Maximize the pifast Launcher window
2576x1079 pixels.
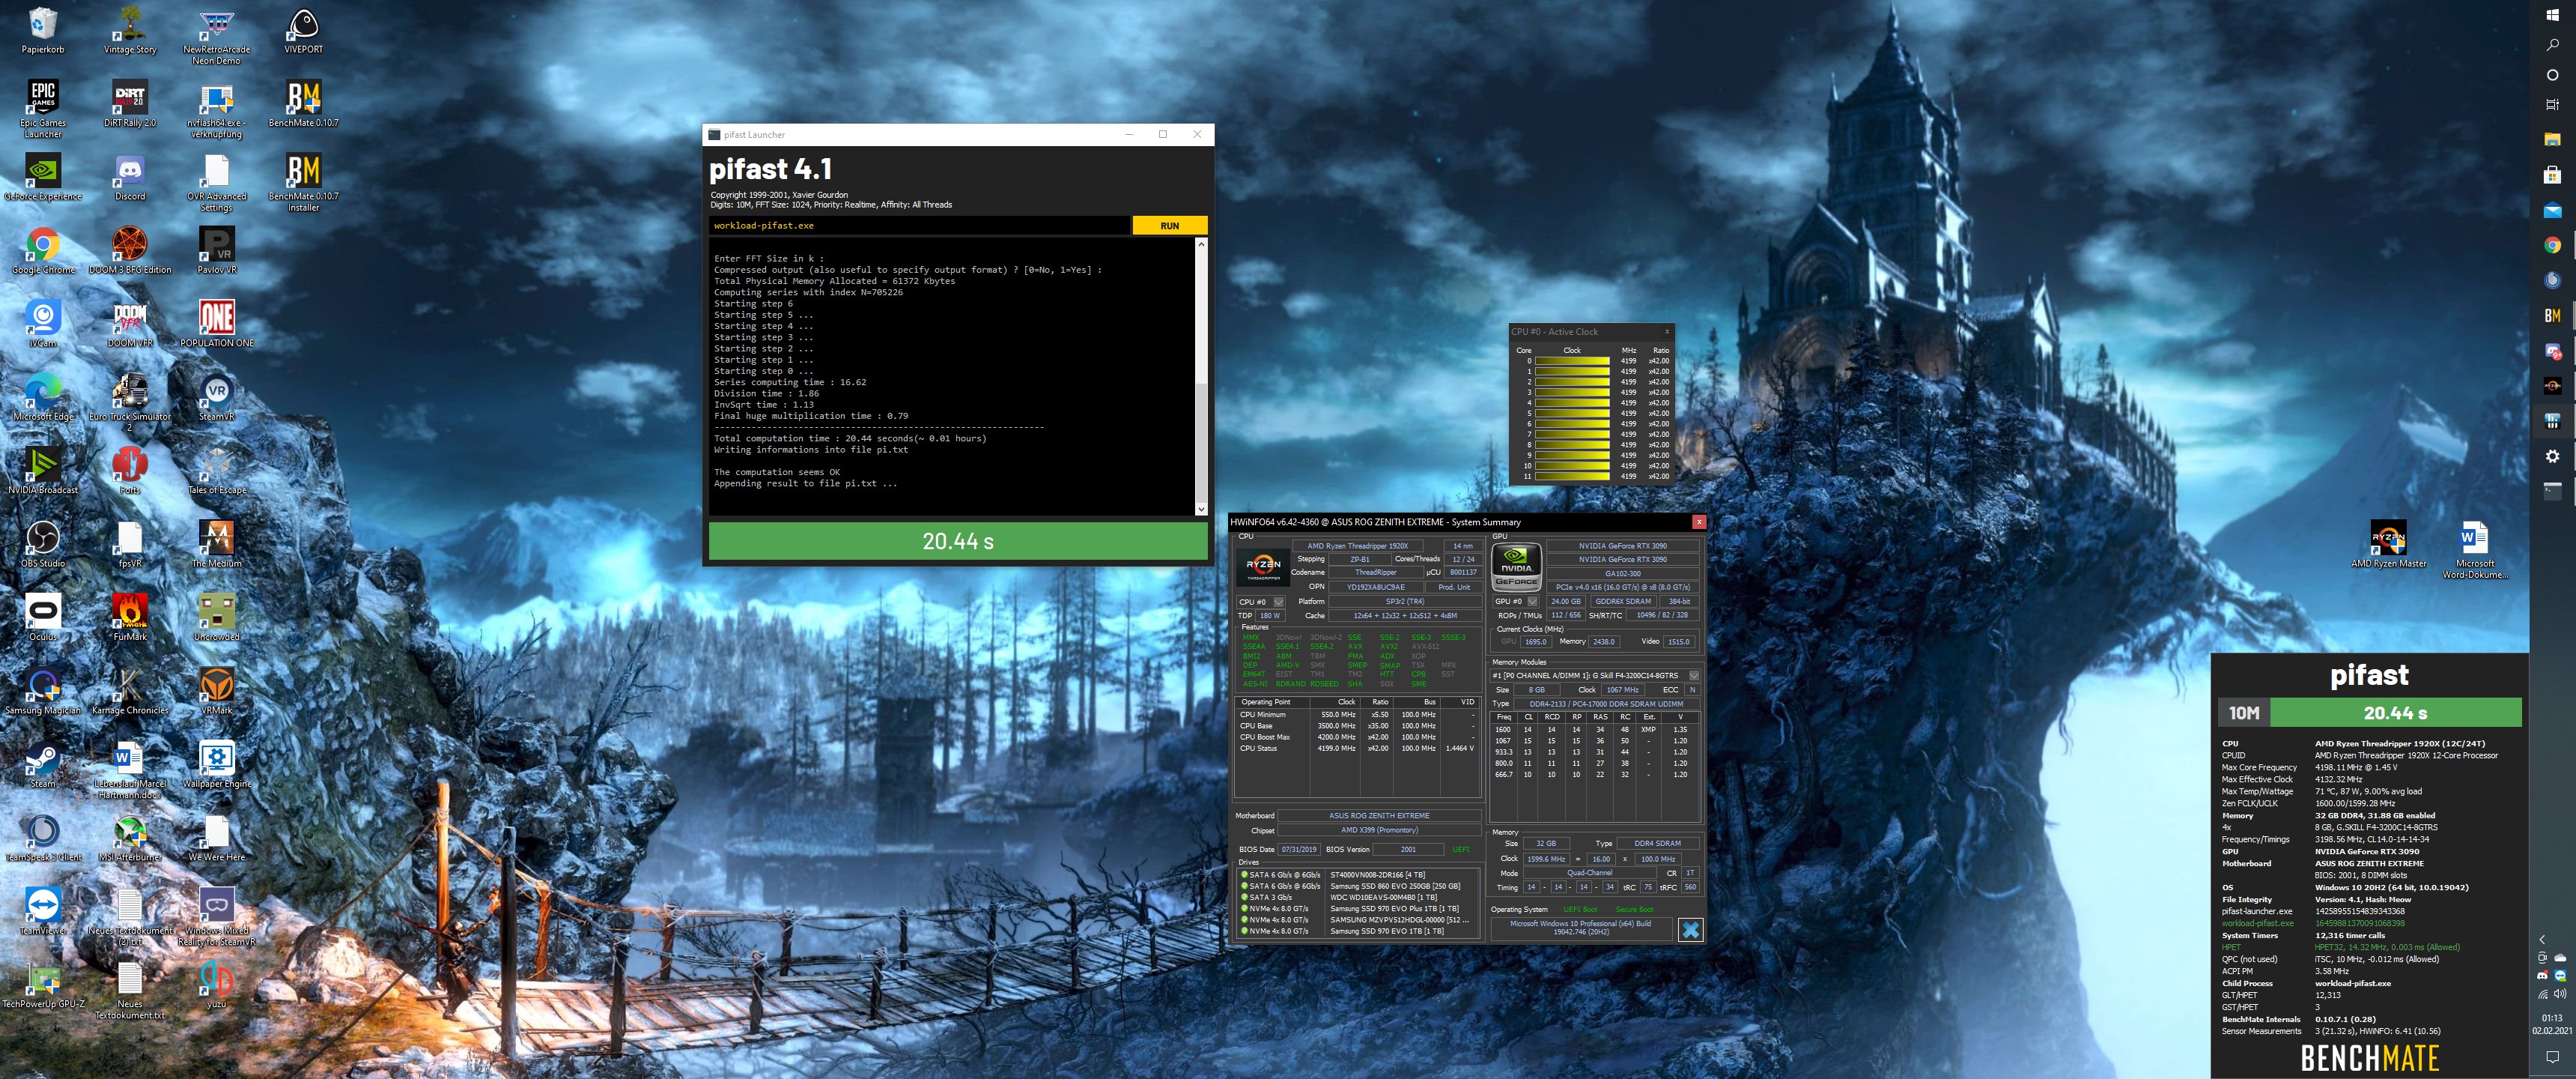[1162, 134]
